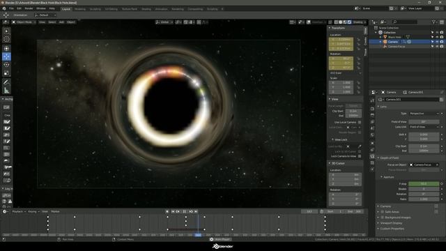446x251 pixels.
Task: Open the Default orientation dropdown
Action: click(x=45, y=15)
